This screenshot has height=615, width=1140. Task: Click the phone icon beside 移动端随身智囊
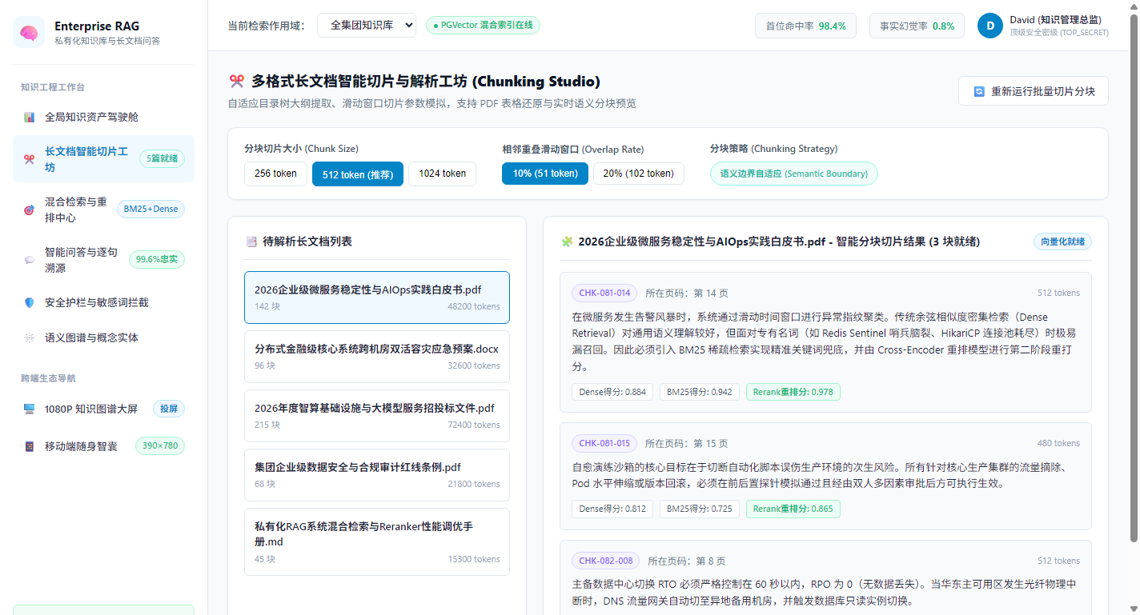click(30, 446)
